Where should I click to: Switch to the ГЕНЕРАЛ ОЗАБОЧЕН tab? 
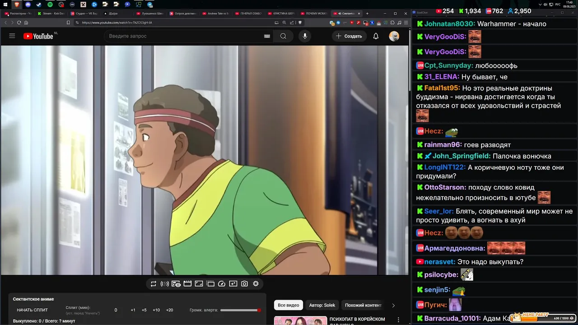(x=248, y=14)
